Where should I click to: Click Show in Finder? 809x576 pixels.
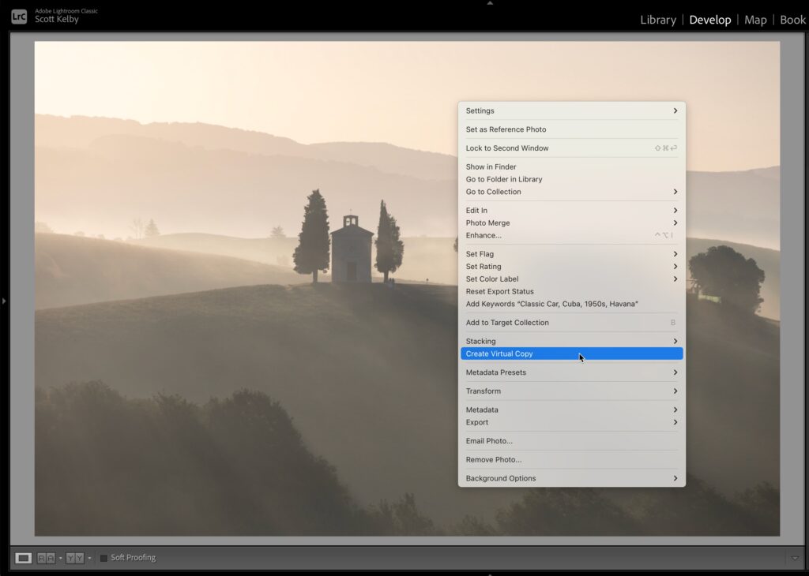491,166
